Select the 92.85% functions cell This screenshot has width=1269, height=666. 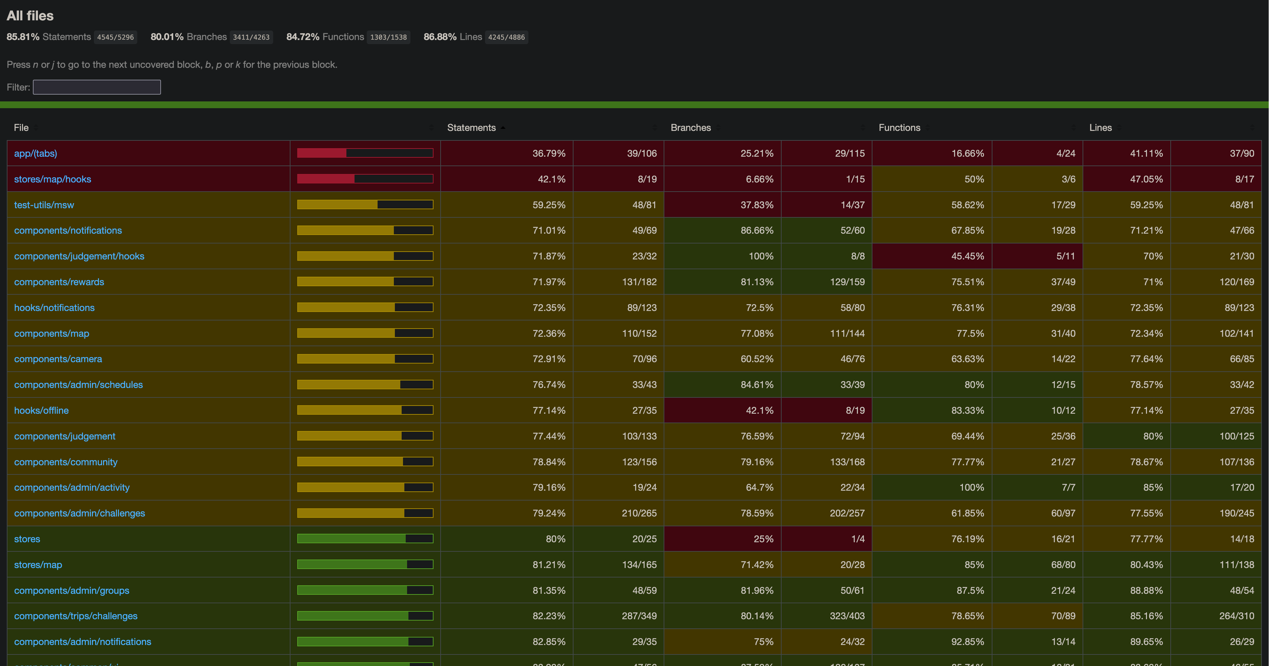click(x=932, y=641)
